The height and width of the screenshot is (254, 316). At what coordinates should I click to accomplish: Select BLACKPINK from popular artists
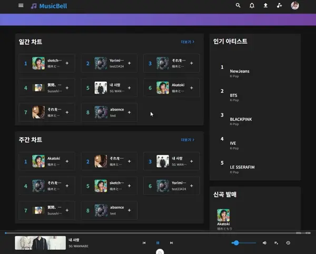pyautogui.click(x=241, y=119)
